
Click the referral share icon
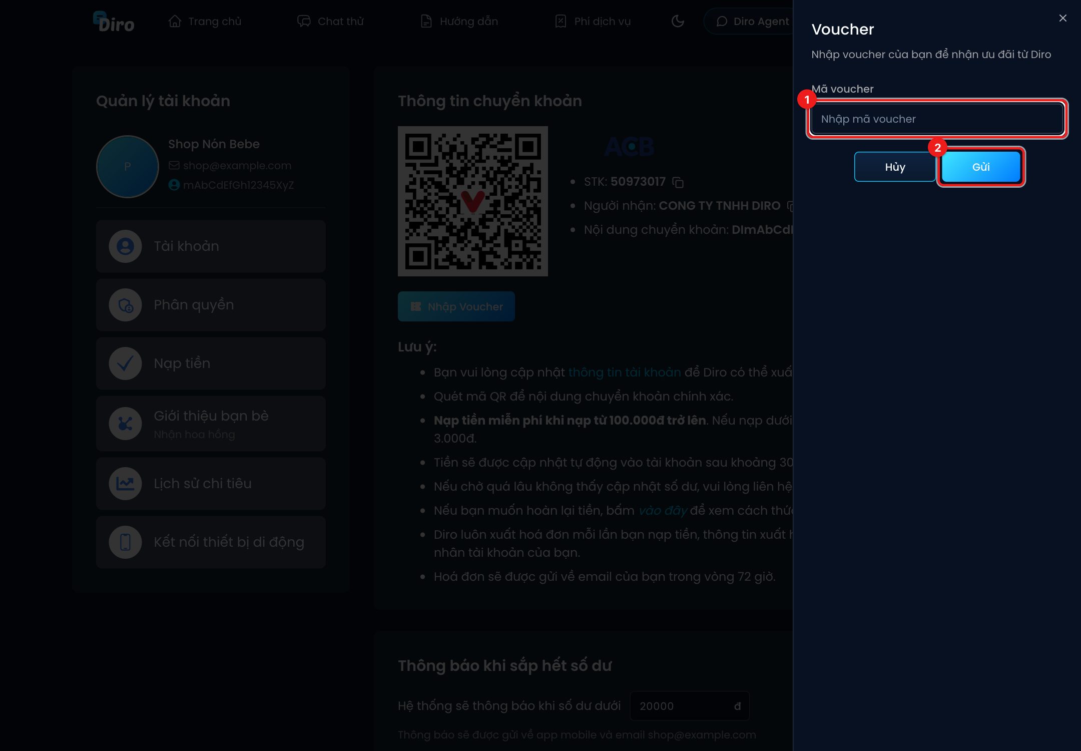coord(125,424)
